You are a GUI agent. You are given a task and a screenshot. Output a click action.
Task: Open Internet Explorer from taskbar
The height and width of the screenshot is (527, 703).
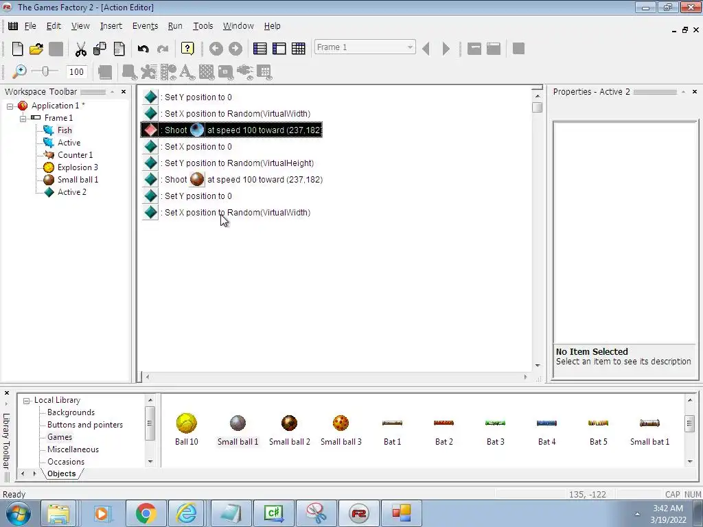(x=185, y=513)
